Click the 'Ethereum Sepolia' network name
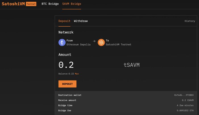 (x=78, y=44)
